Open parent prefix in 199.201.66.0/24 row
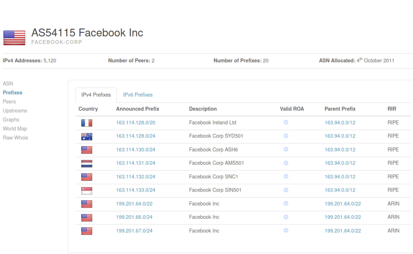 [343, 217]
